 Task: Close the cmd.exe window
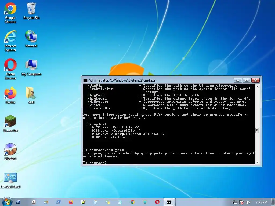(255, 80)
